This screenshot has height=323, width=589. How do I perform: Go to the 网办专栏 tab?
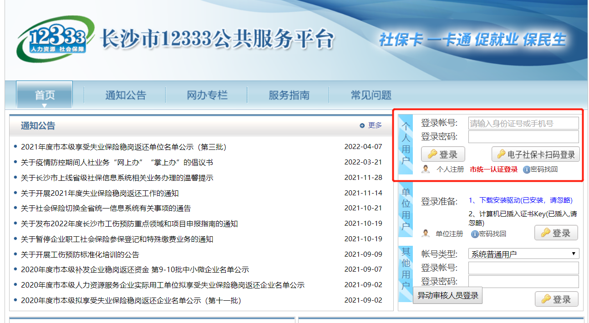pyautogui.click(x=207, y=95)
